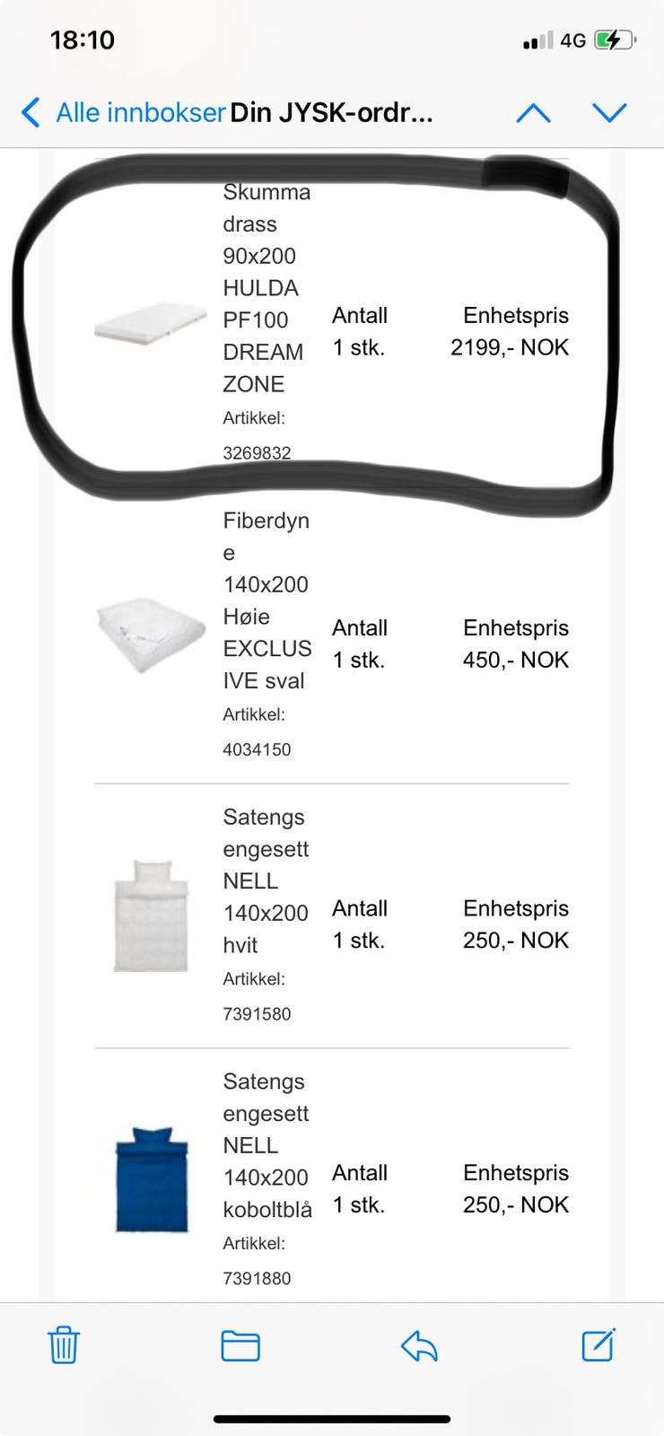Tap the back chevron icon
Image resolution: width=664 pixels, height=1436 pixels.
click(x=31, y=112)
